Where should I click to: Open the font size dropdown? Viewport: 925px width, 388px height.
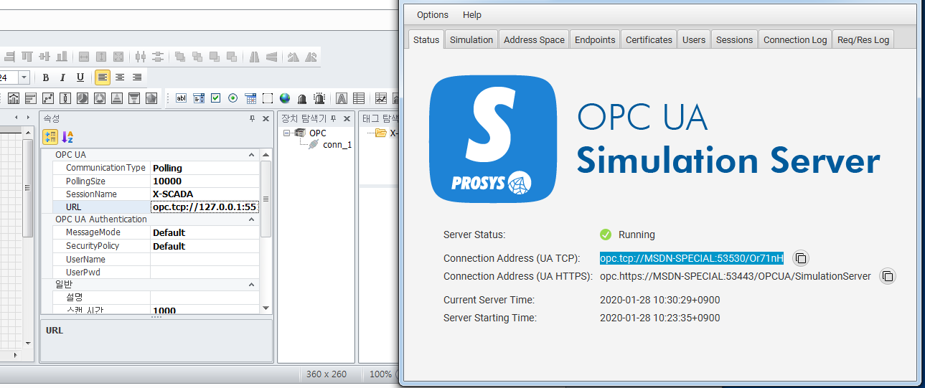[x=24, y=77]
